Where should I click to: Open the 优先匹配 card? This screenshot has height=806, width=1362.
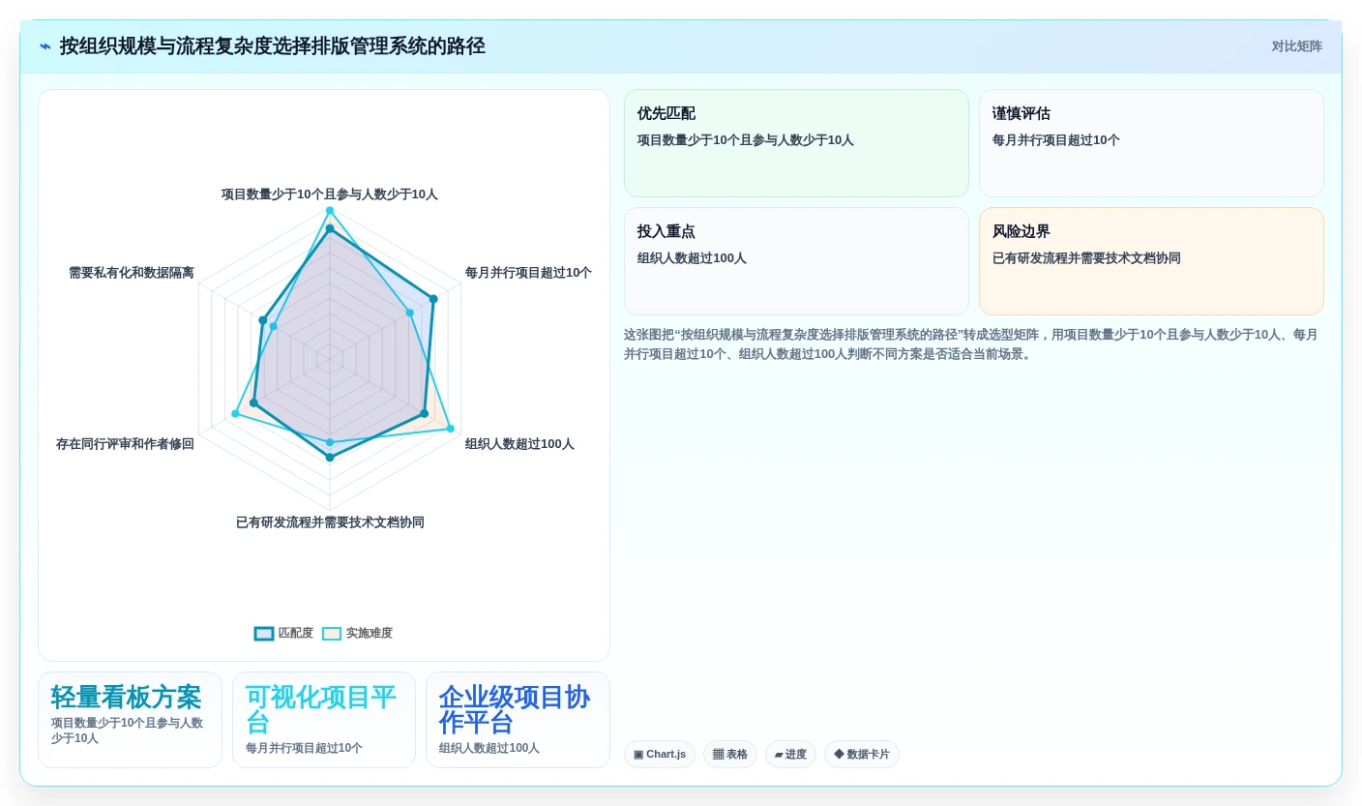click(796, 143)
